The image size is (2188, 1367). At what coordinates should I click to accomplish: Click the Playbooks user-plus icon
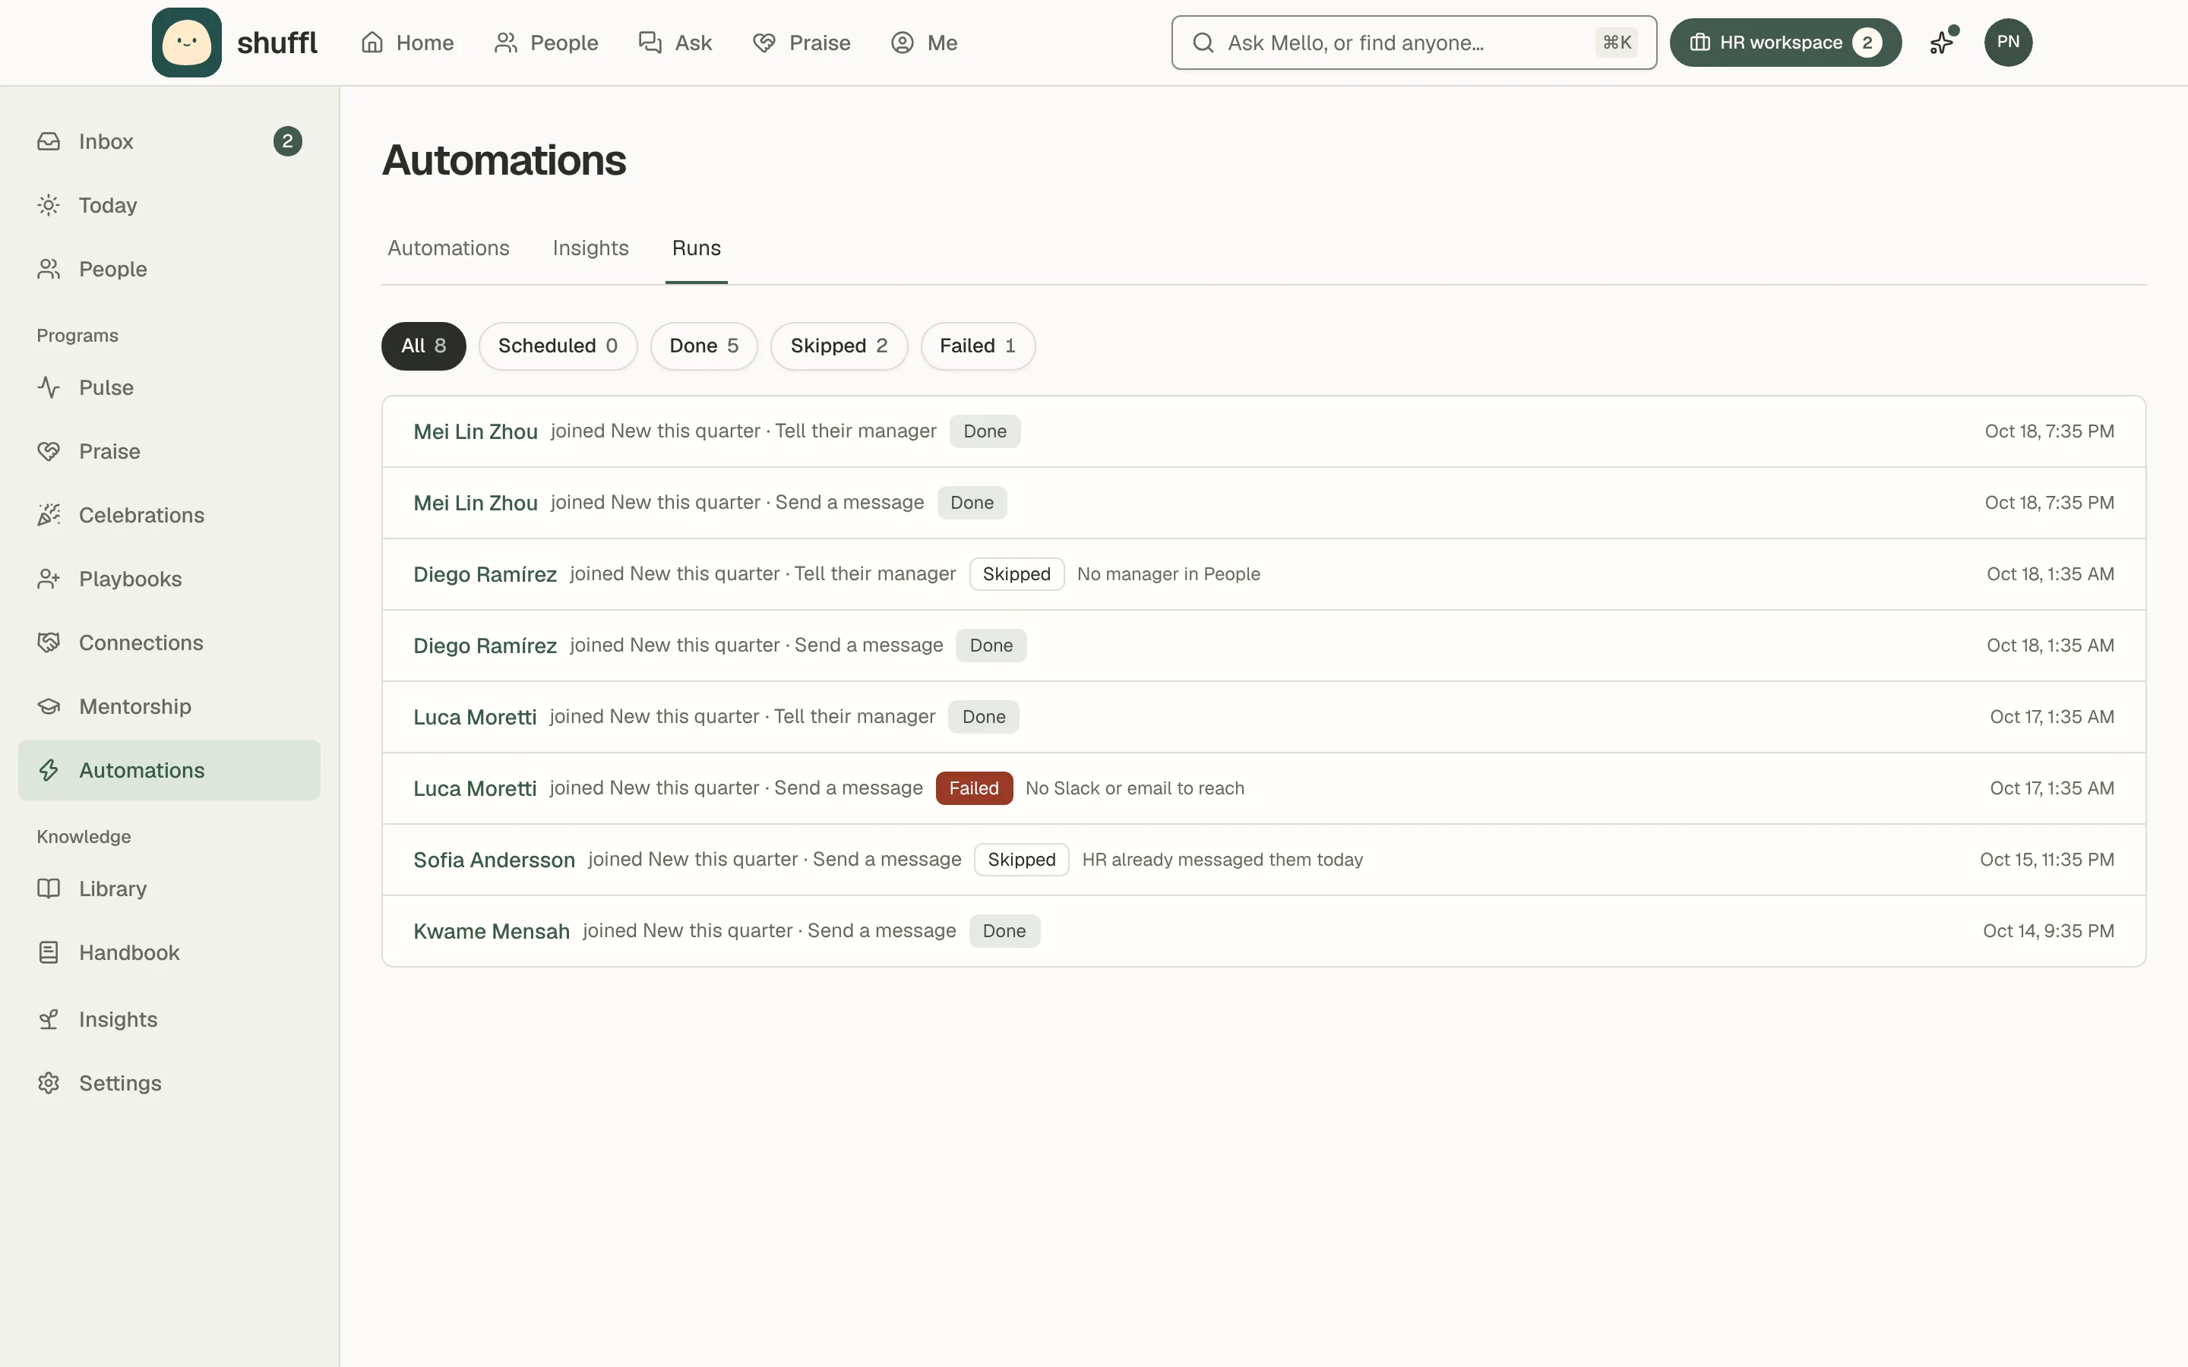click(x=49, y=579)
